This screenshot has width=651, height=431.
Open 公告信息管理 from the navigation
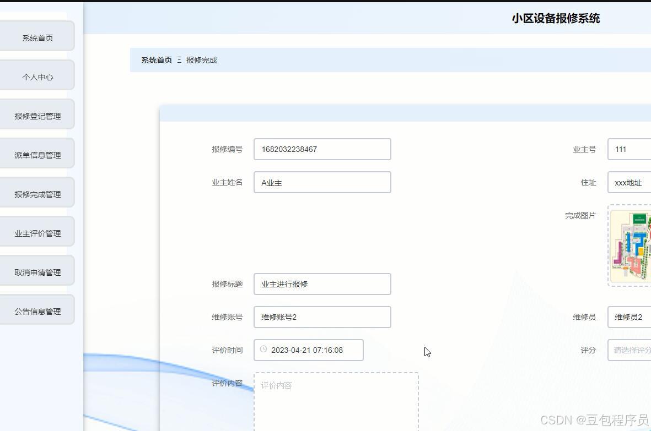(37, 309)
